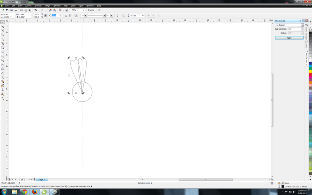Click the Undo arrow

point(35,10)
